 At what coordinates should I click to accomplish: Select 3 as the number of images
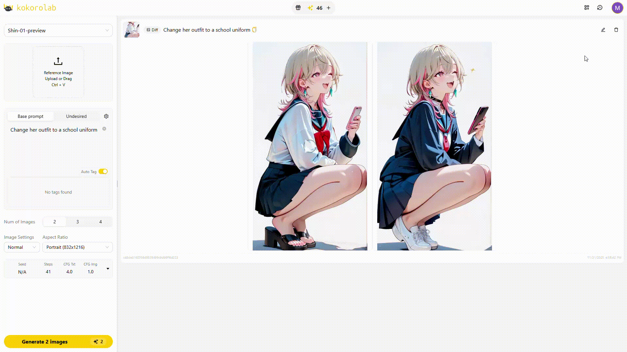point(77,222)
